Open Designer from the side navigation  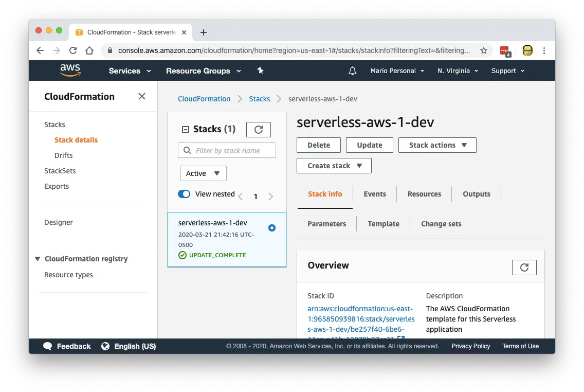tap(59, 222)
